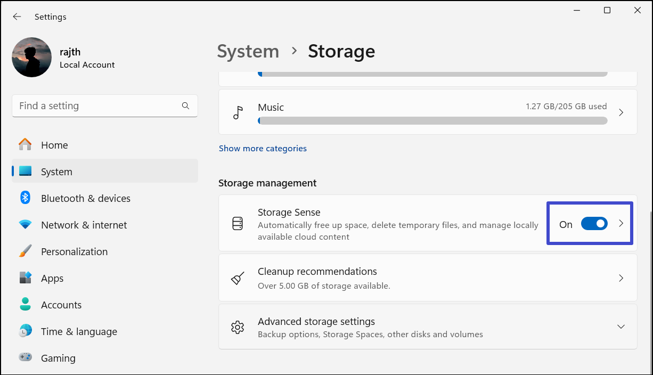Open Network & internet settings
Screen dimensions: 653x375
[x=84, y=225]
